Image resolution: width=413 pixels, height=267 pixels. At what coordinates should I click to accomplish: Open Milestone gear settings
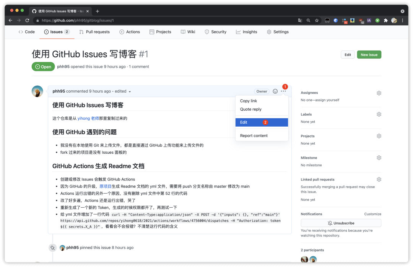tap(379, 158)
